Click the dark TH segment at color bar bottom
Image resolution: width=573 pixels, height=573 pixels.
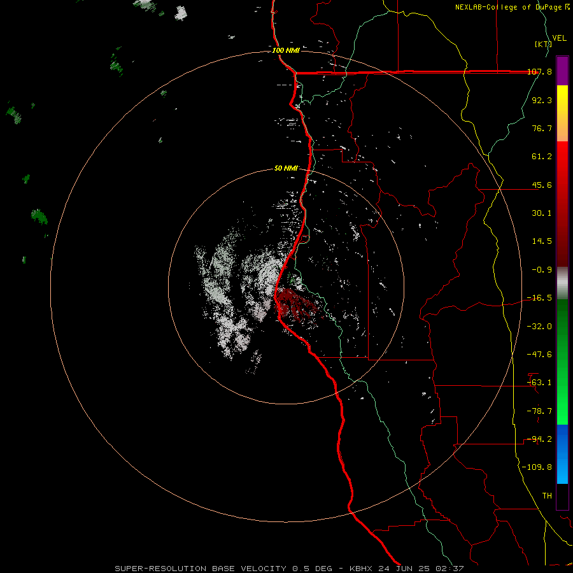562,497
